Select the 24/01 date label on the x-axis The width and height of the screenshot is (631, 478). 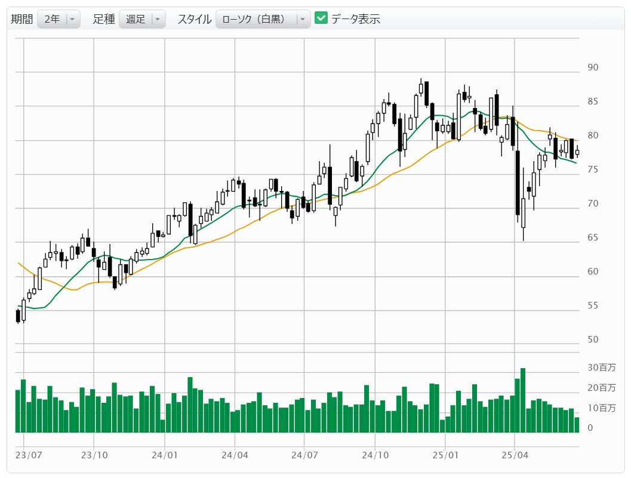(164, 454)
